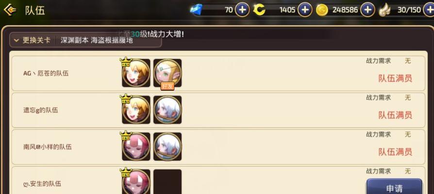Add diamonds with plus next to 70
The height and width of the screenshot is (194, 434).
click(242, 10)
